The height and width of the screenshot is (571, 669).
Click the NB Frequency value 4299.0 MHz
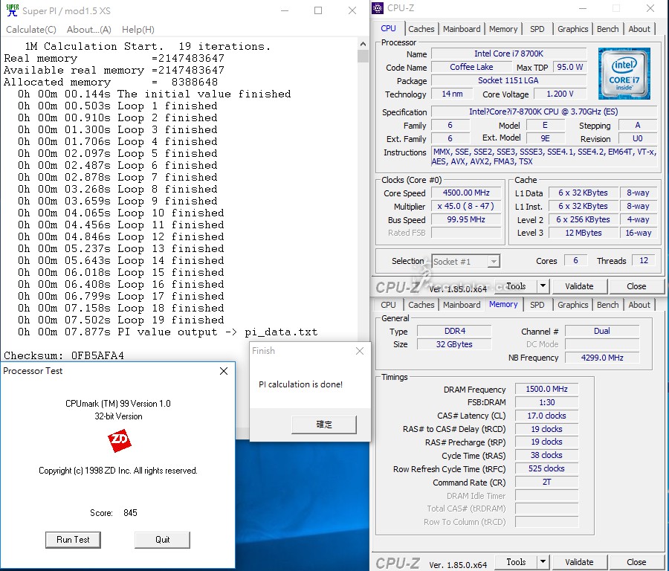click(602, 358)
